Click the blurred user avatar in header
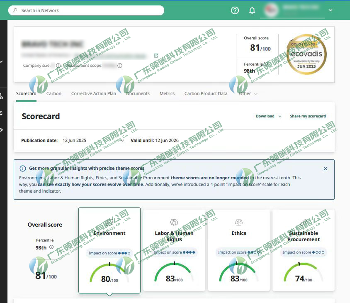Viewport: 350px width, 303px height. (x=272, y=10)
